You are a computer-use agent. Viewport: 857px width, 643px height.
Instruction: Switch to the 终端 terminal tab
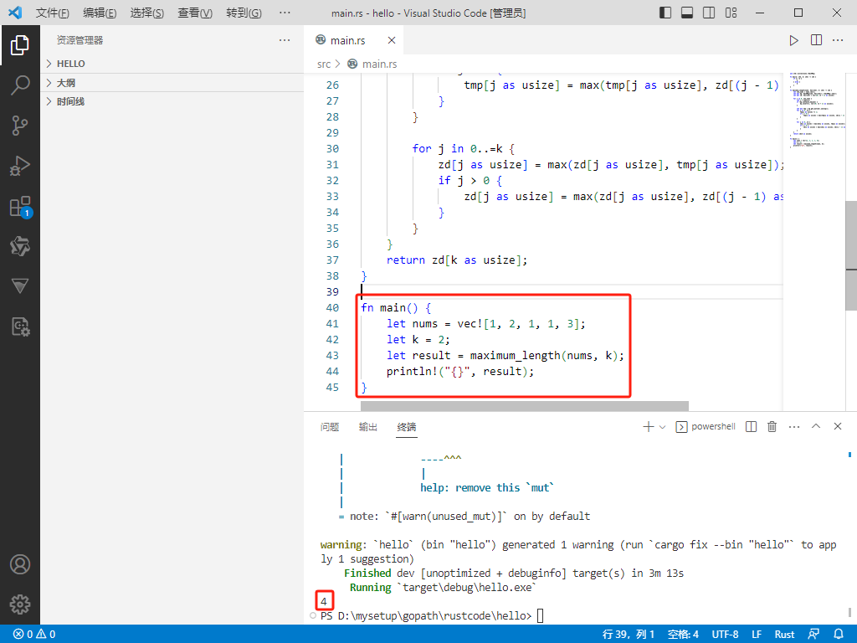pyautogui.click(x=407, y=426)
